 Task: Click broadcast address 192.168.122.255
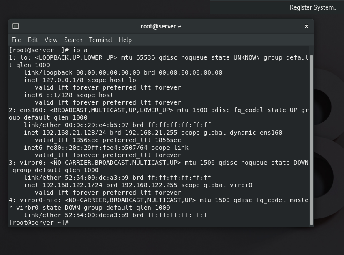click(149, 185)
